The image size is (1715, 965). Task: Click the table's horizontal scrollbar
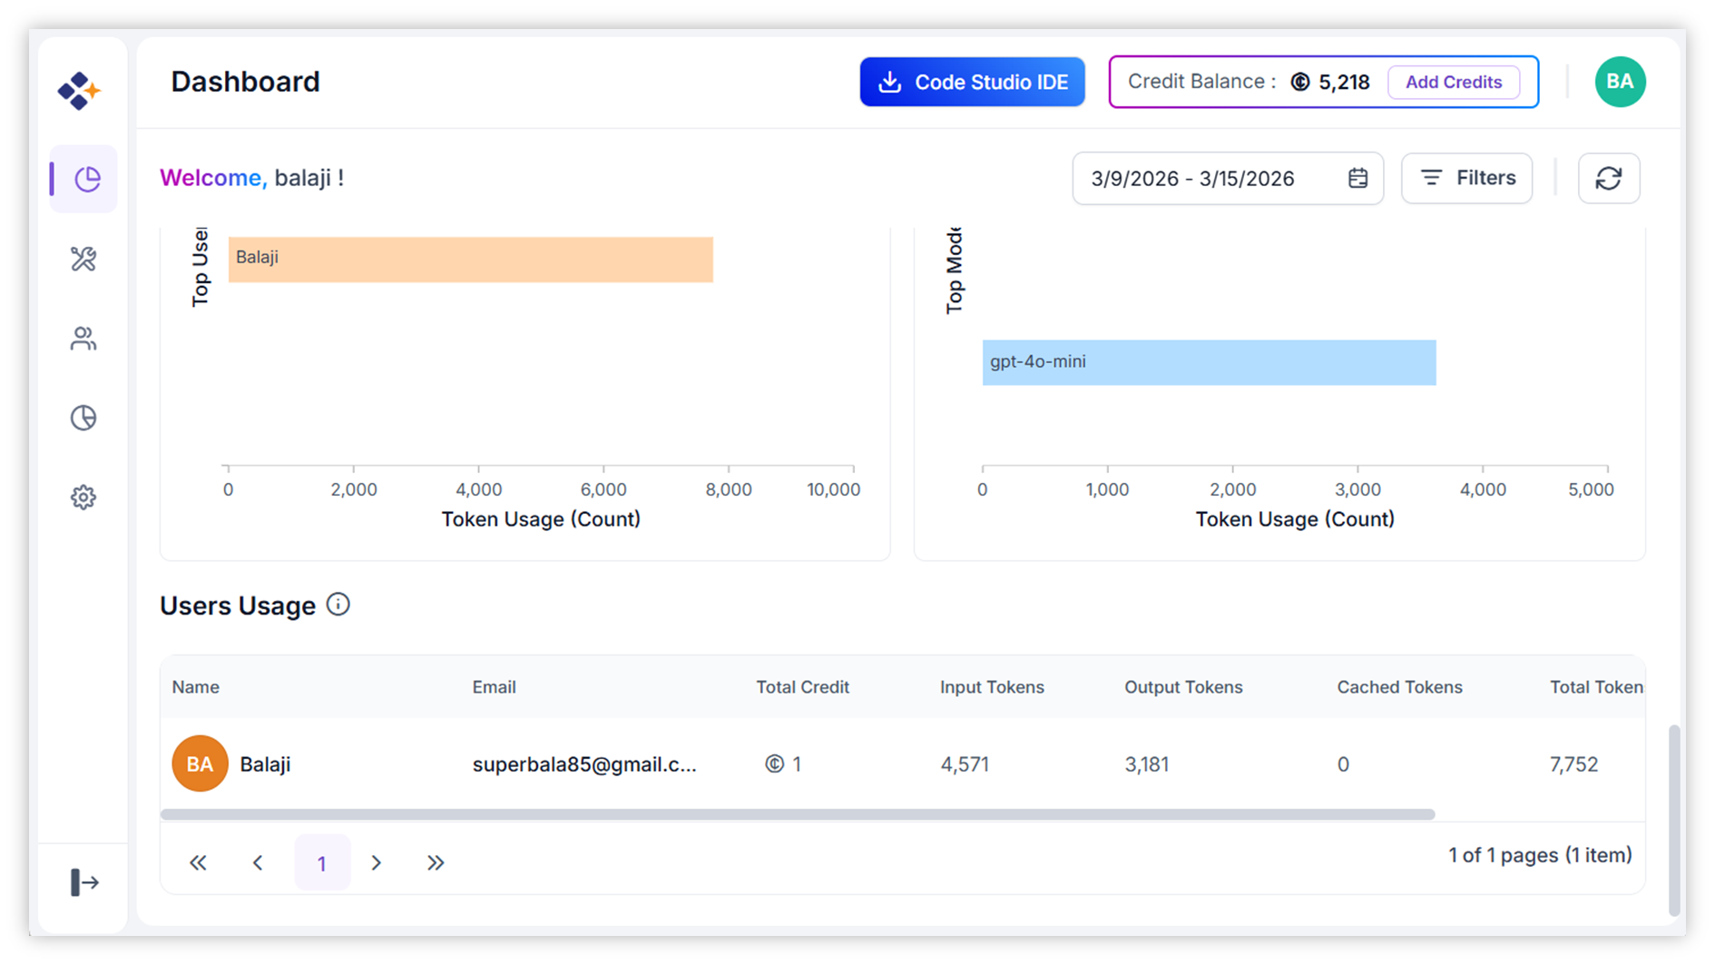[x=797, y=814]
